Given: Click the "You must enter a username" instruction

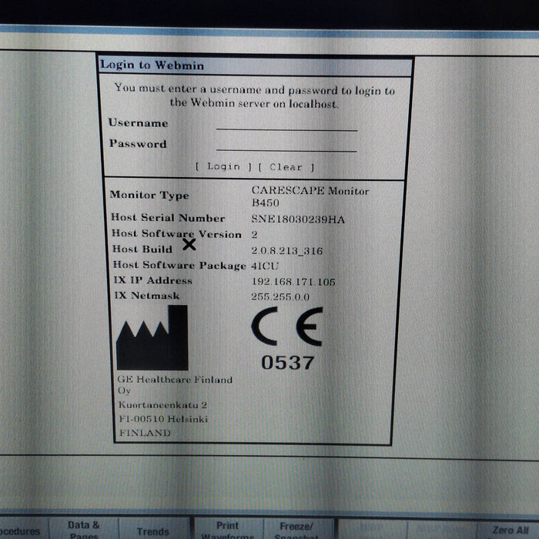Looking at the screenshot, I should click(254, 96).
